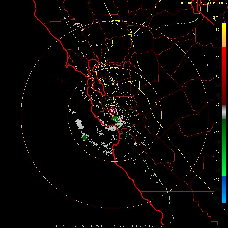Click the -60 value on the velocity scale
This screenshot has width=228, height=228.
(x=217, y=170)
